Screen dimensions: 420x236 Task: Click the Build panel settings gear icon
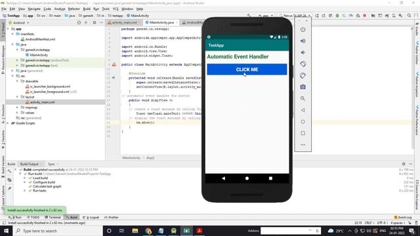404,164
